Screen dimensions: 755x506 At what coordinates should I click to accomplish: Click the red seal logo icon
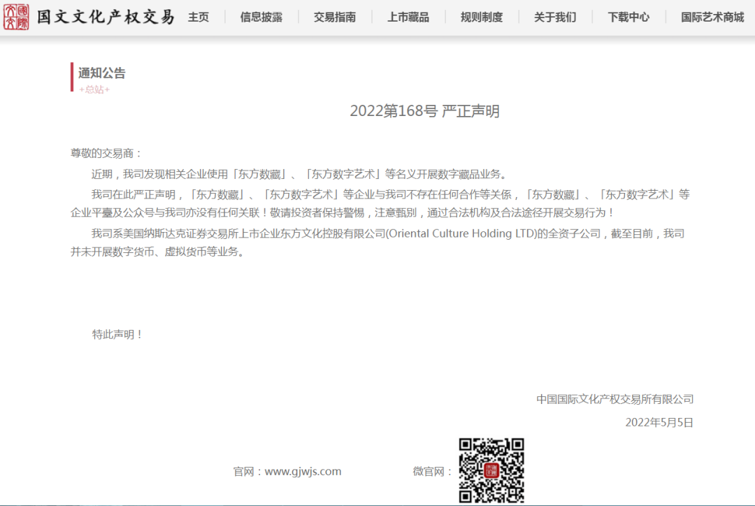16,17
